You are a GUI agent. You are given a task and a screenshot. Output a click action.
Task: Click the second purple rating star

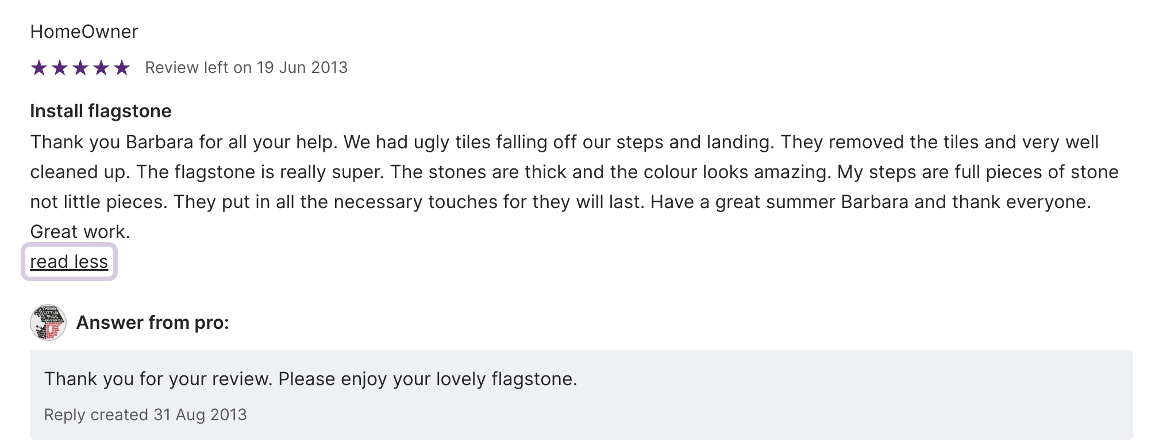(60, 68)
